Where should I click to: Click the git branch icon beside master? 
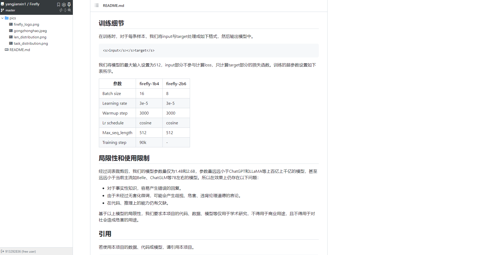(2, 10)
